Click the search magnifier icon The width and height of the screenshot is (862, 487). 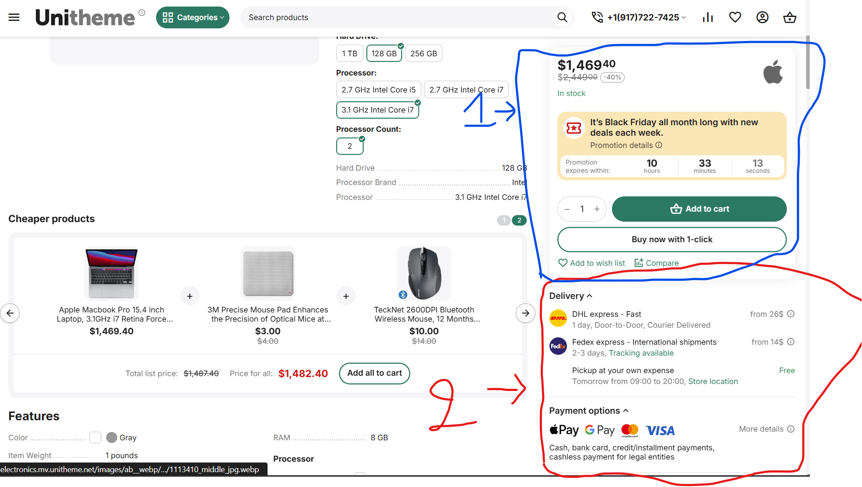(x=562, y=17)
